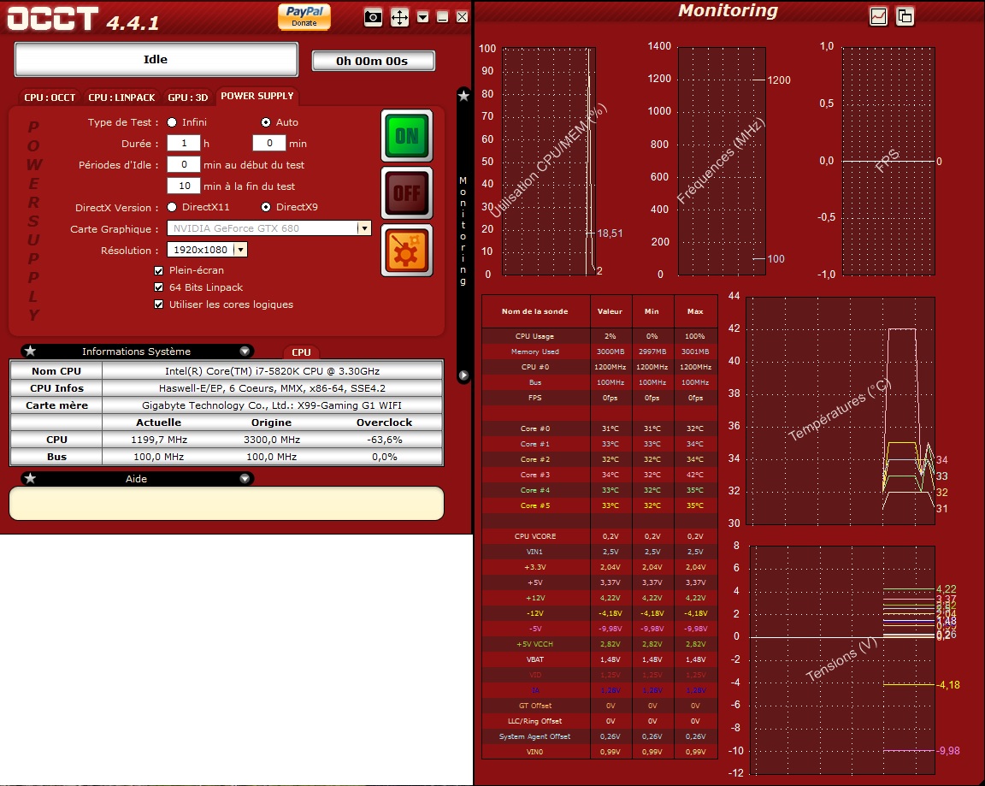Start the test with green ON button
Viewport: 985px width, 786px height.
(x=407, y=136)
